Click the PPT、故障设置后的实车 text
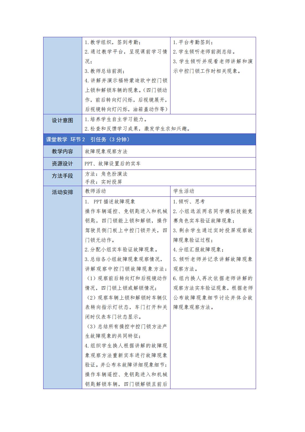This screenshot has width=305, height=432. [x=113, y=164]
